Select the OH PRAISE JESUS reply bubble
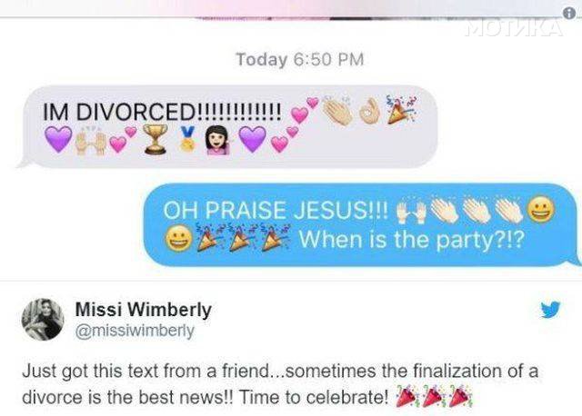The width and height of the screenshot is (582, 416). (362, 224)
